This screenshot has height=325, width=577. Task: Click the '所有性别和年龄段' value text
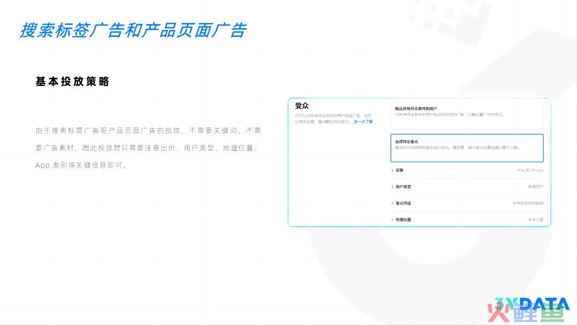pos(528,203)
